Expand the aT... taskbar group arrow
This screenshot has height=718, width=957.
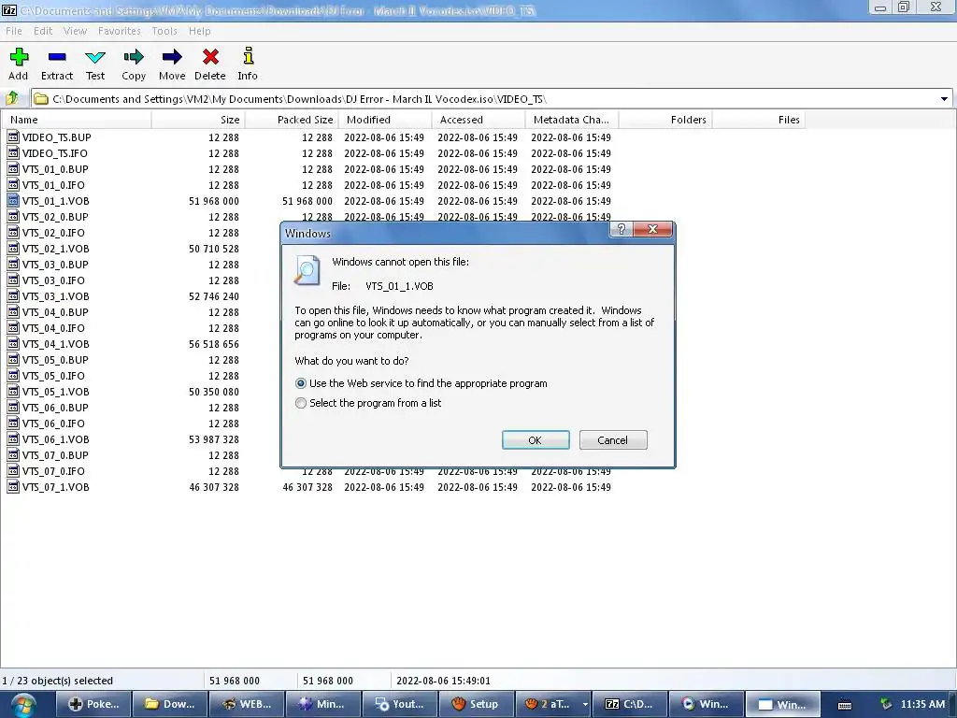[x=585, y=704]
